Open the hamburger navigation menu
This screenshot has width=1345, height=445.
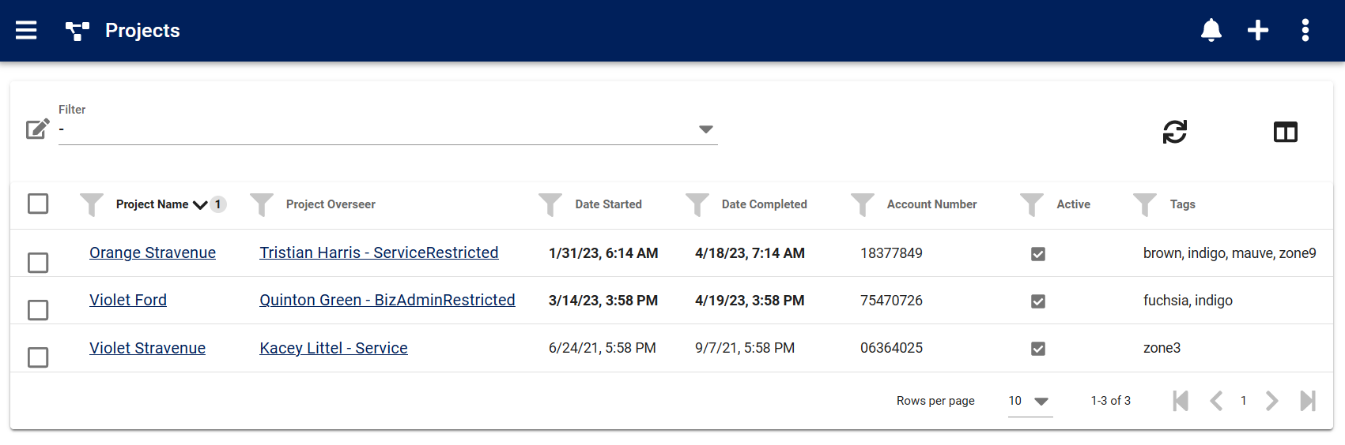point(26,31)
